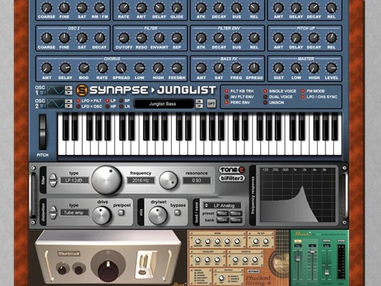Select SINGLE VOICE mode
Screen dimensions: 381x286
[265, 91]
